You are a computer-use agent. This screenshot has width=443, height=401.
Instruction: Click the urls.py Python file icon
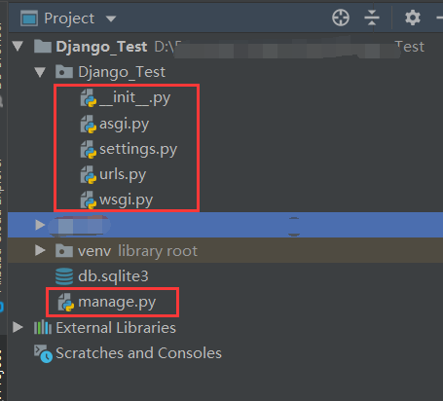(x=89, y=174)
